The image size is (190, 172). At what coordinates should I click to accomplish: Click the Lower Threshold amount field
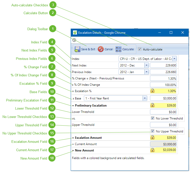point(163,112)
